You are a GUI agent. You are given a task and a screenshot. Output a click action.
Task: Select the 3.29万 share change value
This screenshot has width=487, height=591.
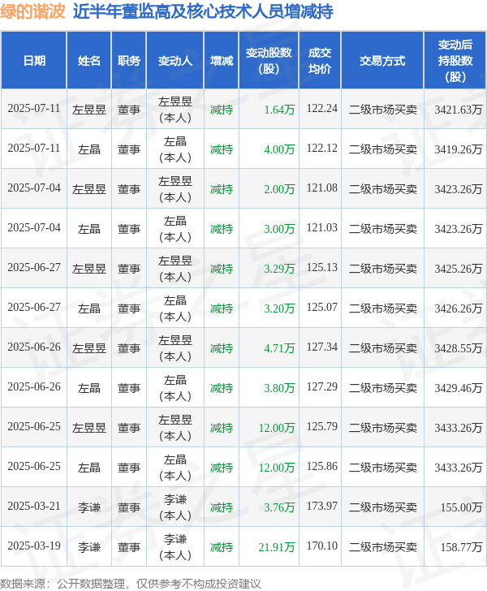click(279, 269)
